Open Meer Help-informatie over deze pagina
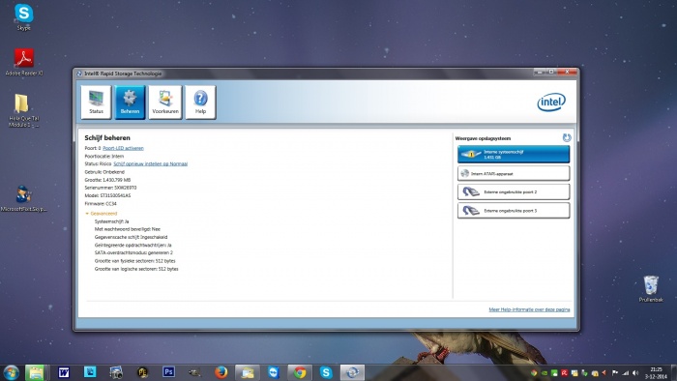Viewport: 677px width, 381px height. click(x=529, y=309)
